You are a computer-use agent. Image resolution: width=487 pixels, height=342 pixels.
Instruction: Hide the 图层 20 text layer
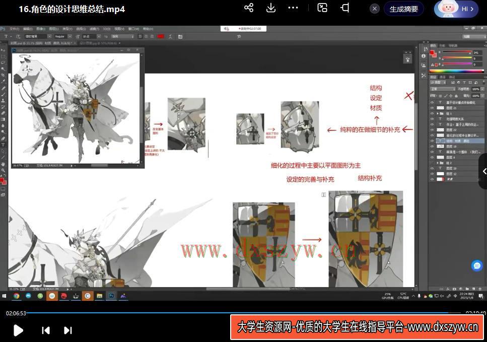point(432,168)
